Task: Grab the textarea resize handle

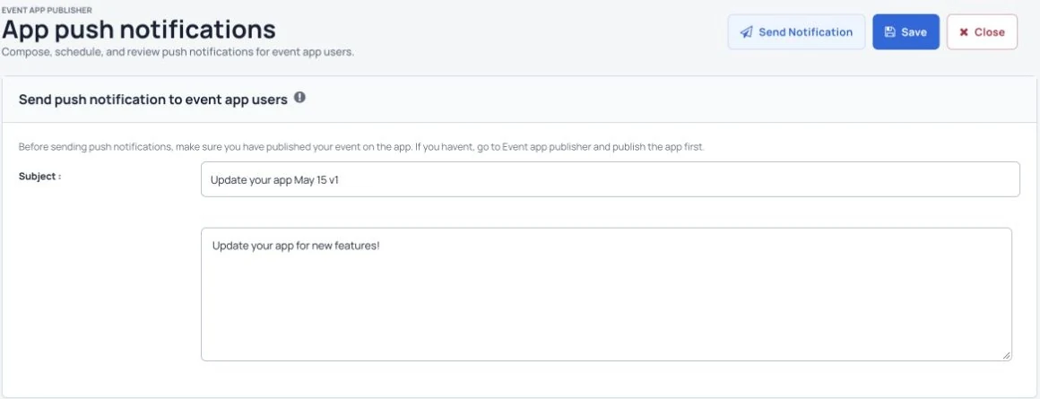Action: 1006,355
